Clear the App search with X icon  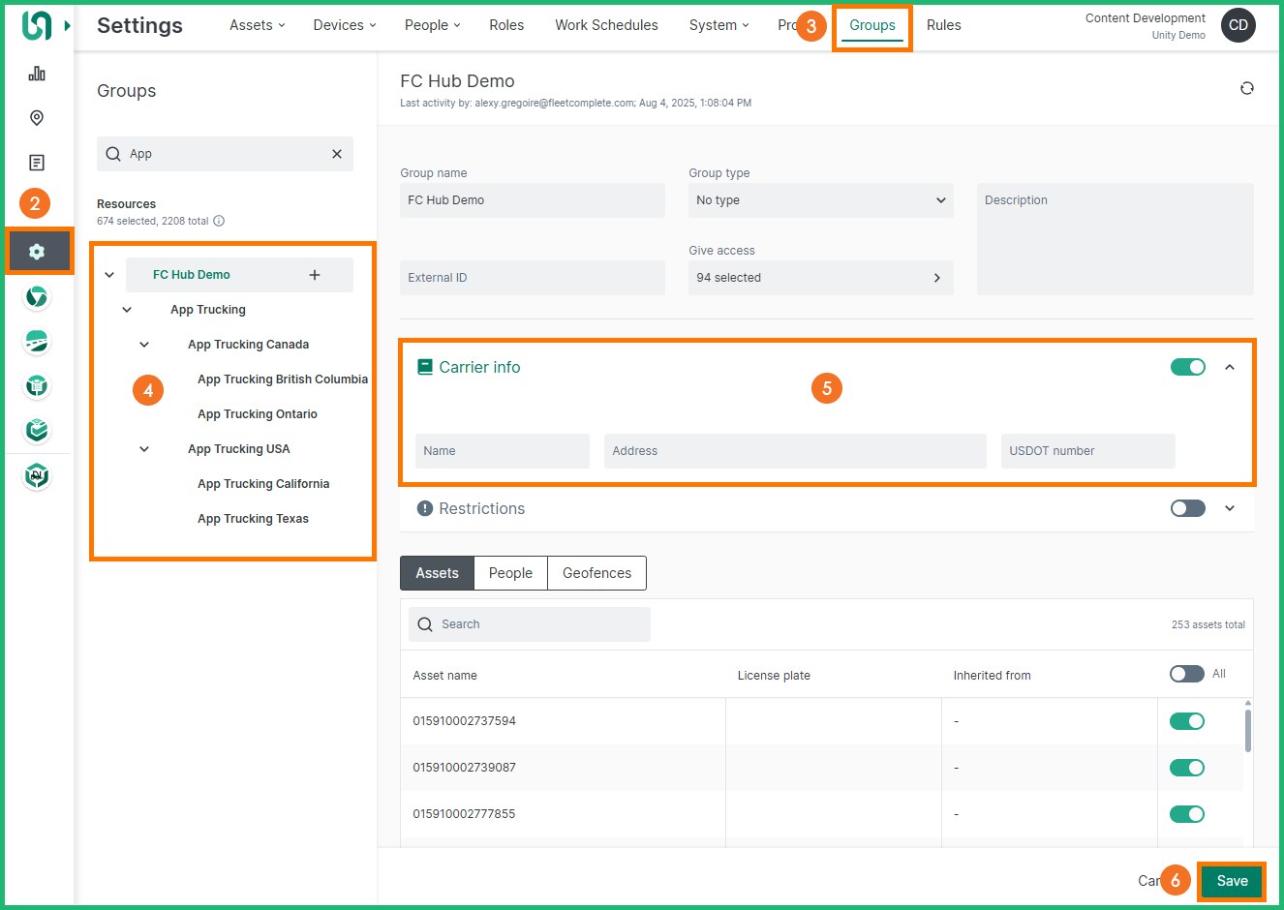point(337,154)
